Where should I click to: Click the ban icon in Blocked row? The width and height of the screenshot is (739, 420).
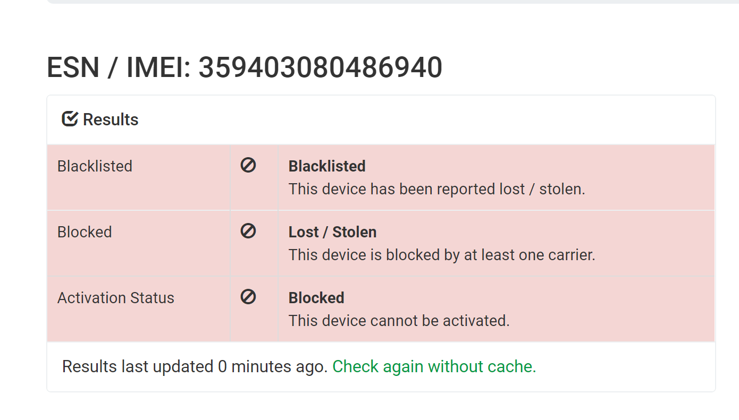tap(248, 231)
